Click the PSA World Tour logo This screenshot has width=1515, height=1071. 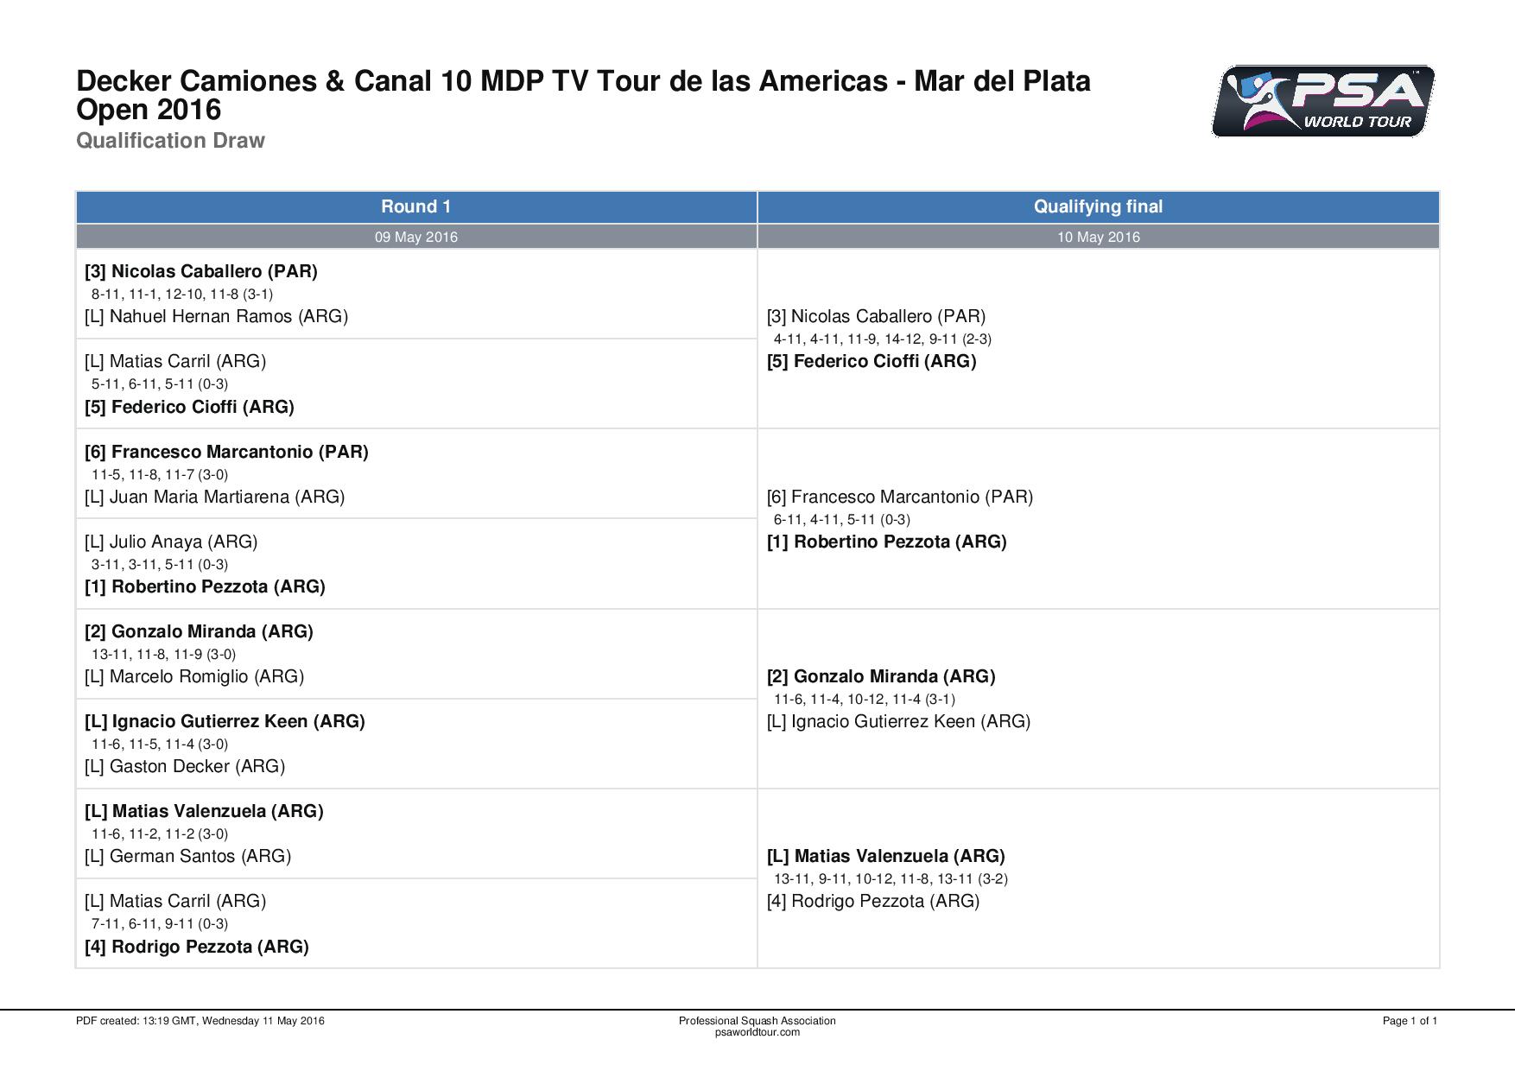tap(1322, 102)
